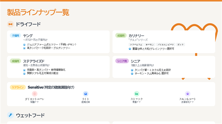Click paw bullet beside 低脂肪・高タンパク
The width and height of the screenshot is (222, 124).
(x=24, y=70)
